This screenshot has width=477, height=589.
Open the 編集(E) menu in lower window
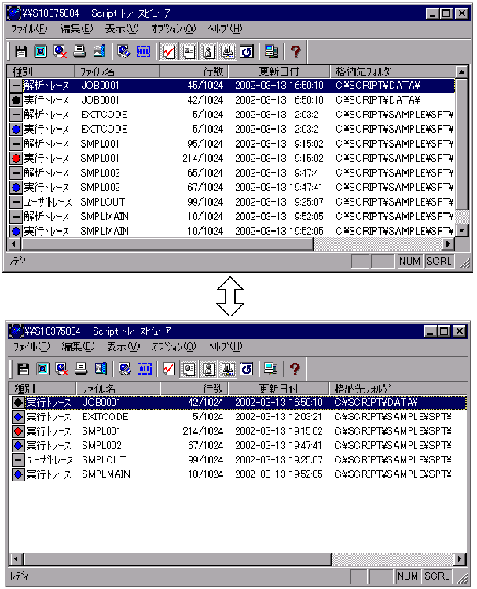click(78, 346)
